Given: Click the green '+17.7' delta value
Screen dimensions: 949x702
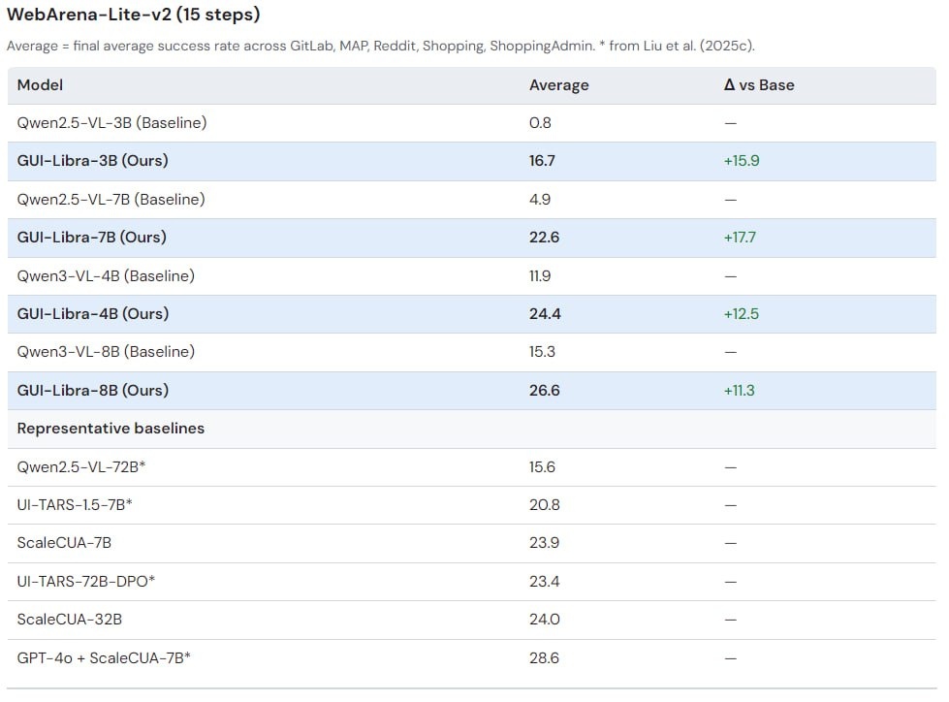Looking at the screenshot, I should tap(740, 238).
